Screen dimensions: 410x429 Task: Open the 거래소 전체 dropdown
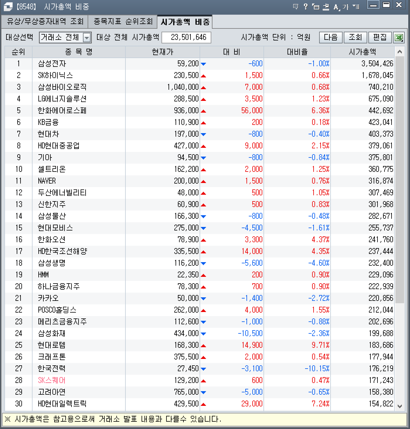click(87, 38)
